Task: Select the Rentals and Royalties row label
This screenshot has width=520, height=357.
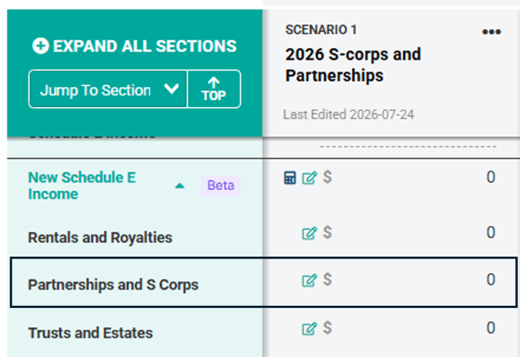Action: 100,237
